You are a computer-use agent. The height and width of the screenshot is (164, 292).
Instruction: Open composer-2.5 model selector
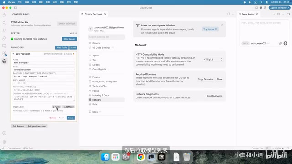(x=260, y=43)
